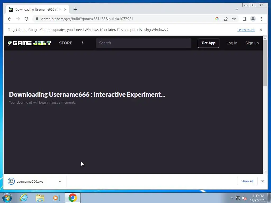Click the page scrollbar up arrow
The image size is (271, 203).
click(265, 38)
